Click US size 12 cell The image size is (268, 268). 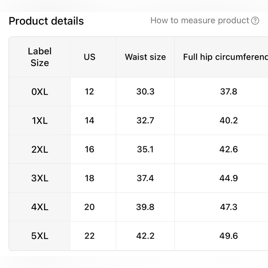click(x=90, y=92)
